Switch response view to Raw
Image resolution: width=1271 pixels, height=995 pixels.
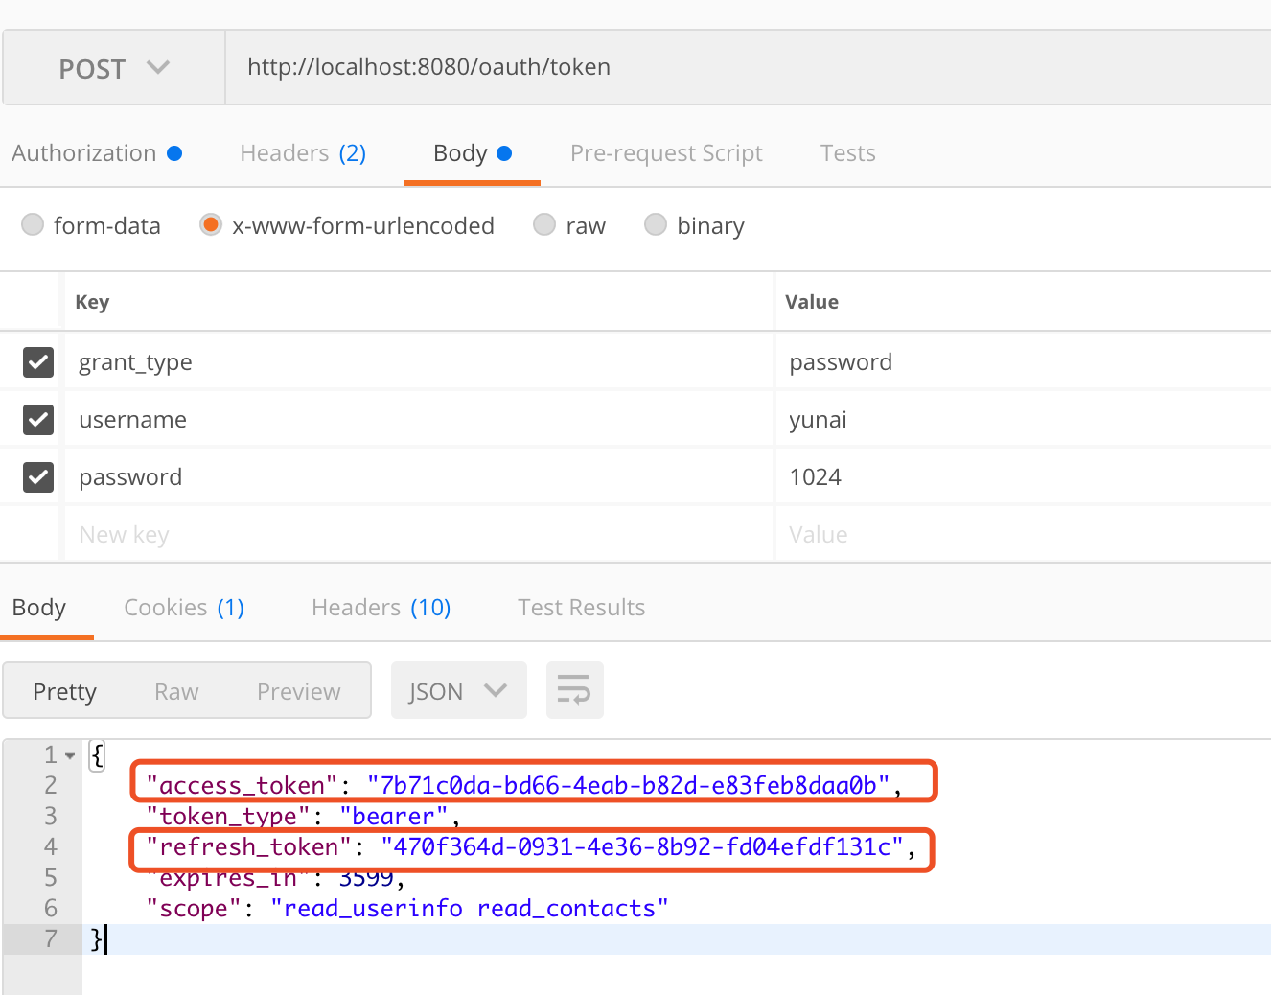pyautogui.click(x=176, y=692)
